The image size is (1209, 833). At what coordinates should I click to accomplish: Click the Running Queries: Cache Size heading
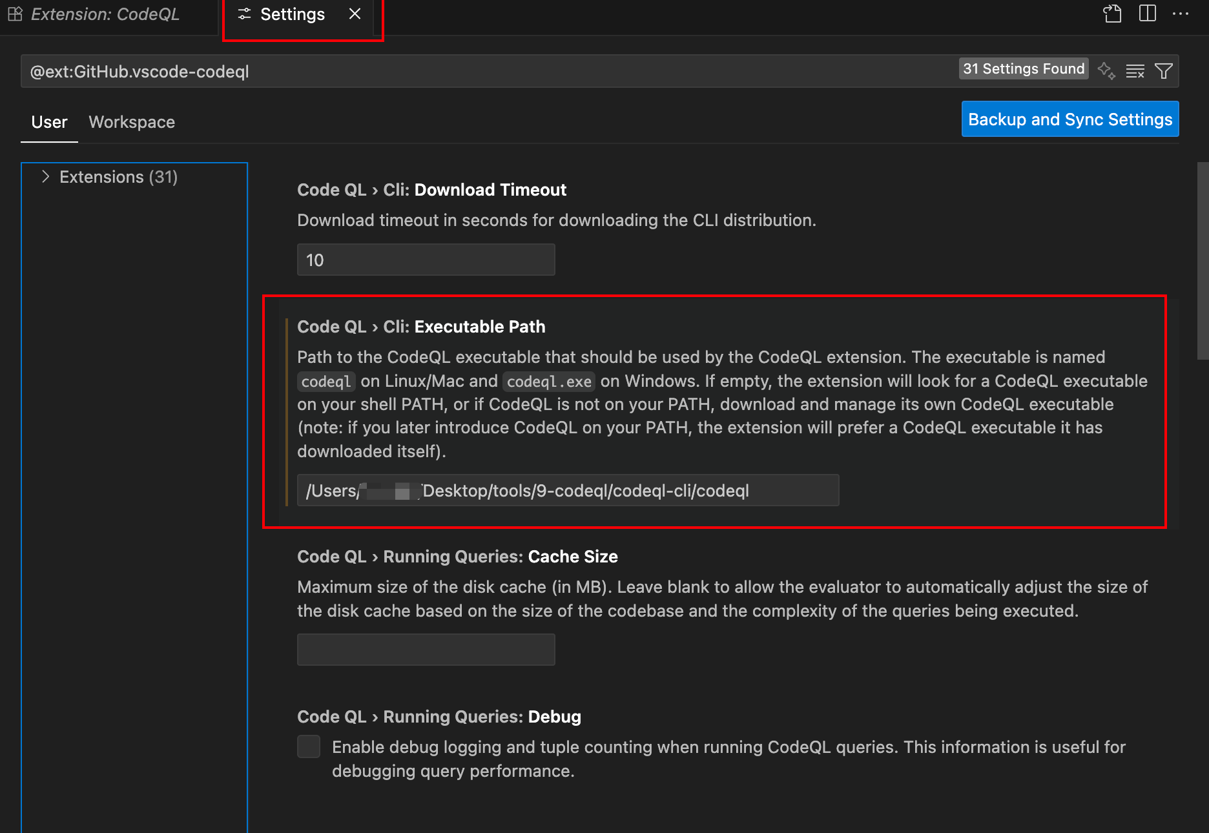click(x=457, y=557)
